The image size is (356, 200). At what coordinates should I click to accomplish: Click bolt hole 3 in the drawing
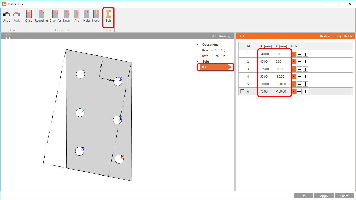pyautogui.click(x=80, y=113)
